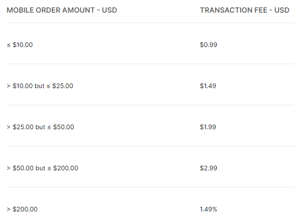Viewport: 294px width, 220px height.
Task: Click "but" in the $10.00 to $25.00 row
Action: pyautogui.click(x=40, y=86)
